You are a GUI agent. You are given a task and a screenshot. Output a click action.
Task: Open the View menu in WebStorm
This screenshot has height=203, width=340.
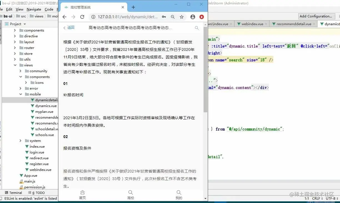pos(19,9)
